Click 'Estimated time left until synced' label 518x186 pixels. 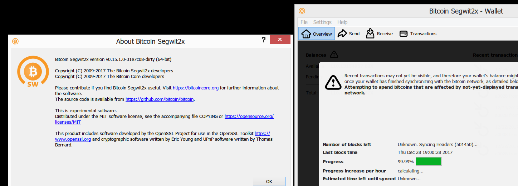[359, 179]
